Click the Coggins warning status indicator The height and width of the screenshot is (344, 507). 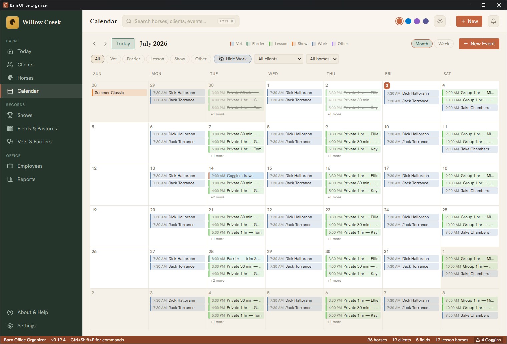pos(488,340)
